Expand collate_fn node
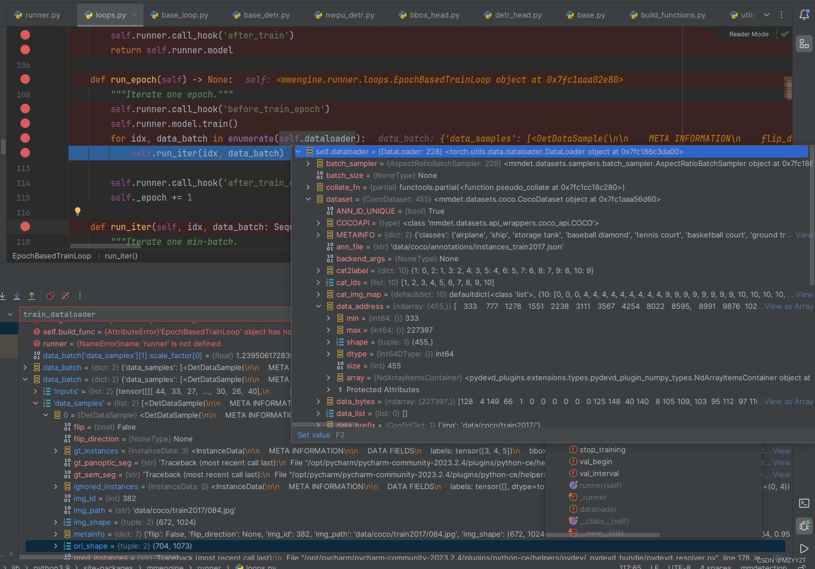The width and height of the screenshot is (815, 569). 308,187
